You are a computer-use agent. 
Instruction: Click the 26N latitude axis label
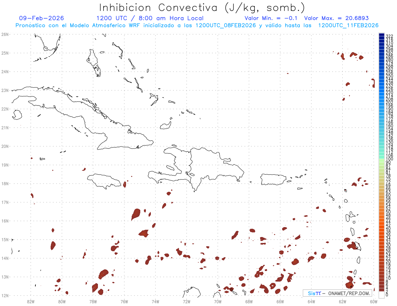pyautogui.click(x=5, y=34)
